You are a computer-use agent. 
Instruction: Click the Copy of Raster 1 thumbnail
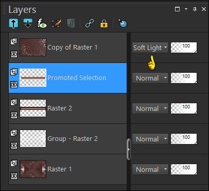pos(33,47)
